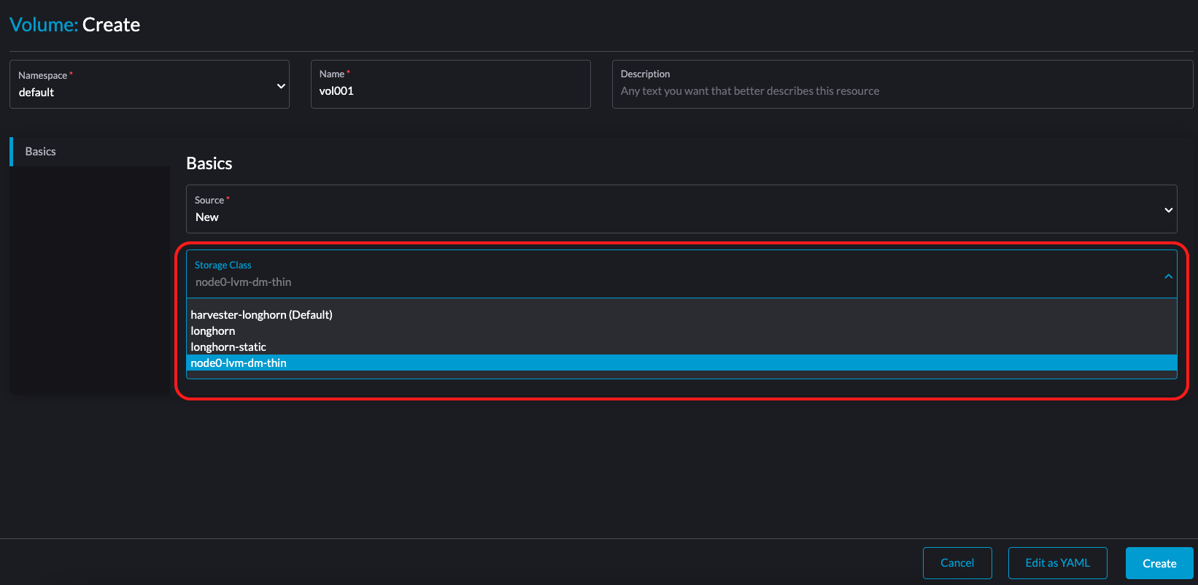Click into the Description text field
1198x585 pixels.
pyautogui.click(x=901, y=91)
